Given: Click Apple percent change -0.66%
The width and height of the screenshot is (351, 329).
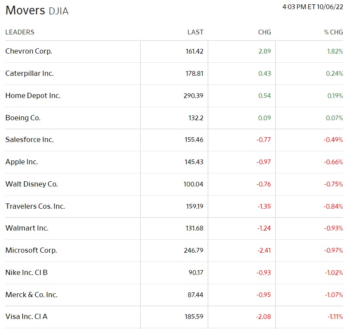Looking at the screenshot, I should [x=333, y=162].
